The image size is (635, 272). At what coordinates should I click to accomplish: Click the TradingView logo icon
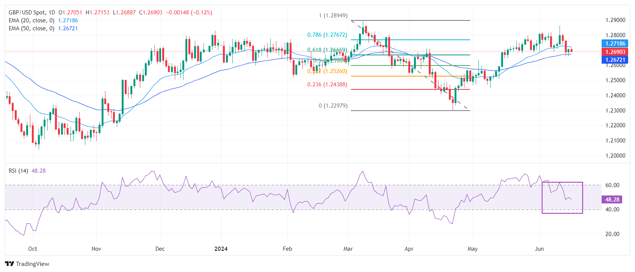[x=9, y=264]
